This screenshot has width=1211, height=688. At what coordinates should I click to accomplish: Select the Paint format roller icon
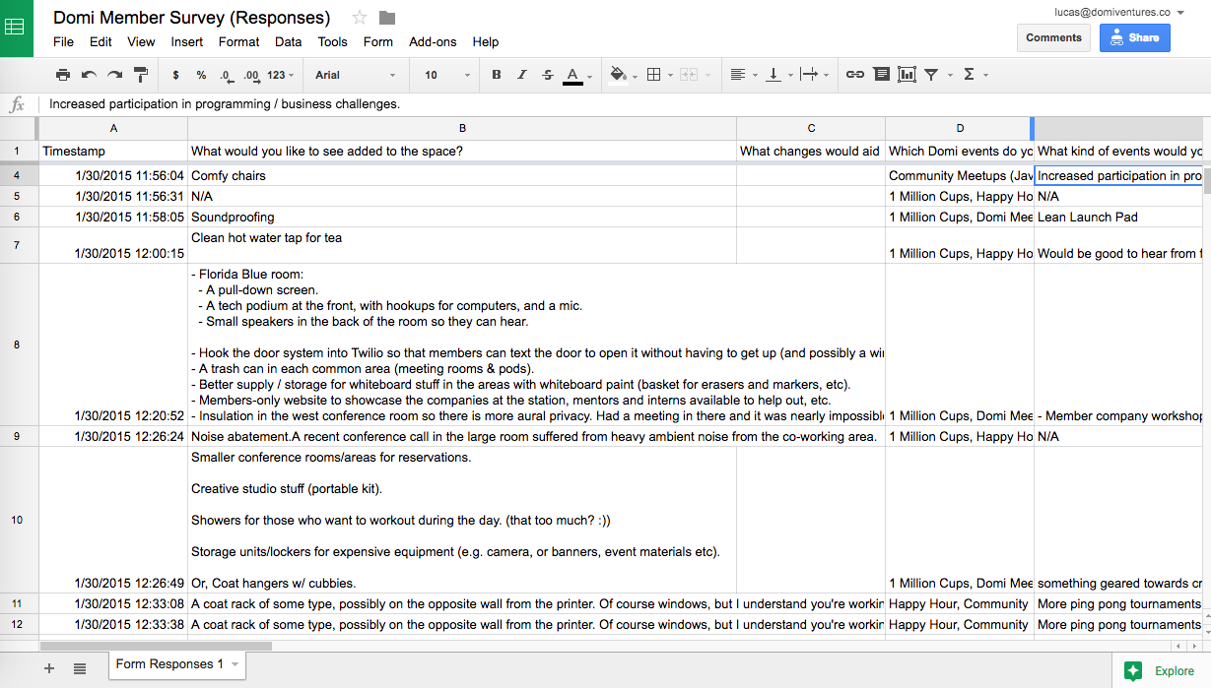pos(140,75)
